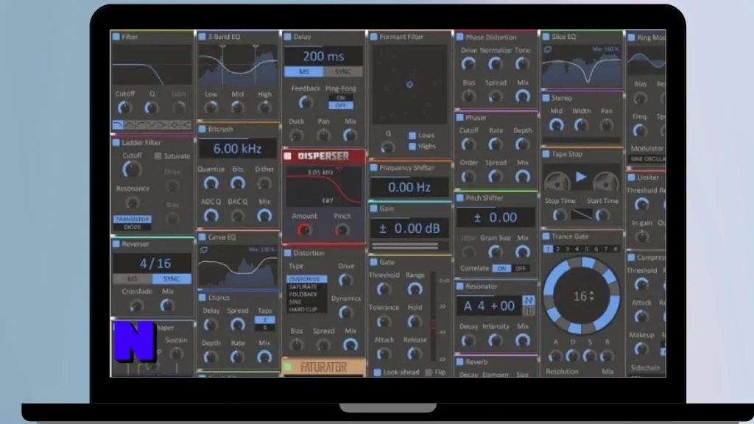Click the Reverser Mix knob
Screen dimensions: 754x424
tap(167, 305)
